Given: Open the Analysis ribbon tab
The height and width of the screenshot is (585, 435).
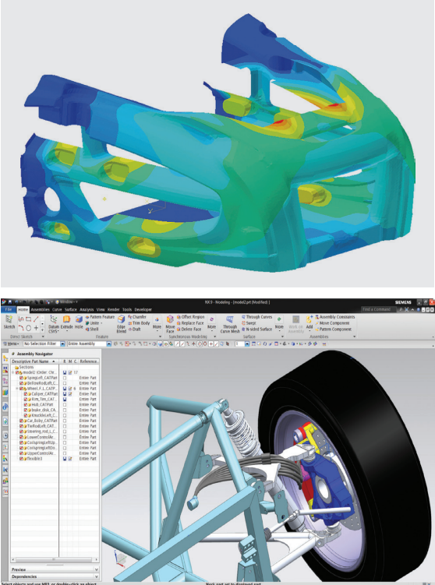Looking at the screenshot, I should click(87, 310).
